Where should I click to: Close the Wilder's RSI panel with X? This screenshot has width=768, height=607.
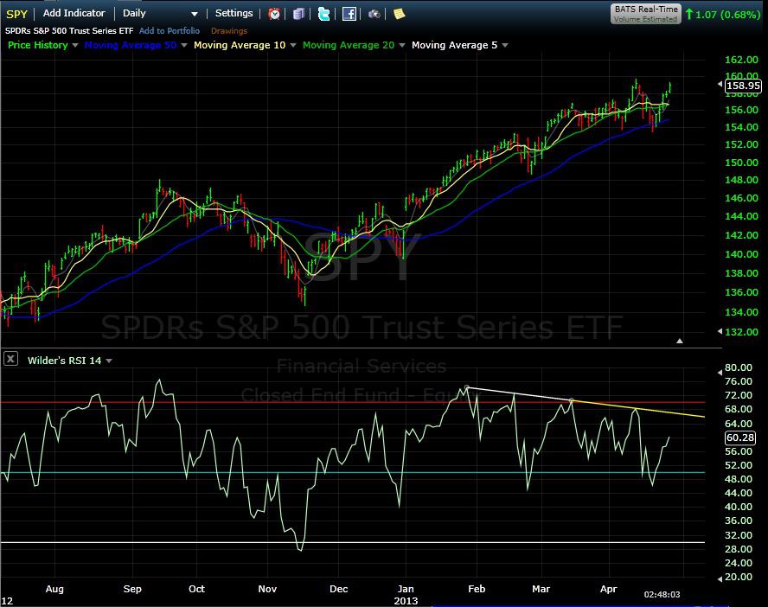pyautogui.click(x=10, y=359)
